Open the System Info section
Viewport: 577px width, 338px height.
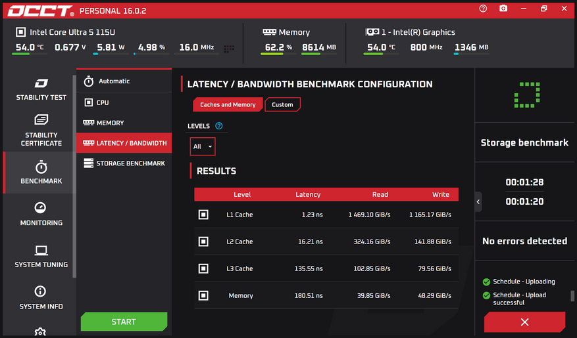(x=41, y=297)
